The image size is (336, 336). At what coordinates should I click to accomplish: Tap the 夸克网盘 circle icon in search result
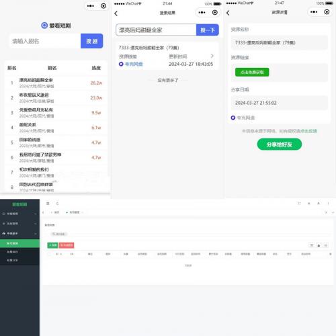[x=121, y=64]
